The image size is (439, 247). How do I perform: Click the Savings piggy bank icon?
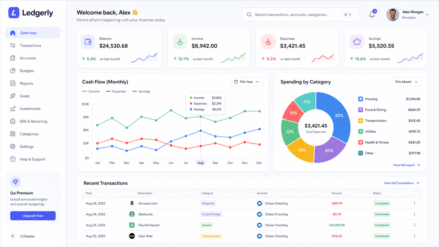[357, 42]
